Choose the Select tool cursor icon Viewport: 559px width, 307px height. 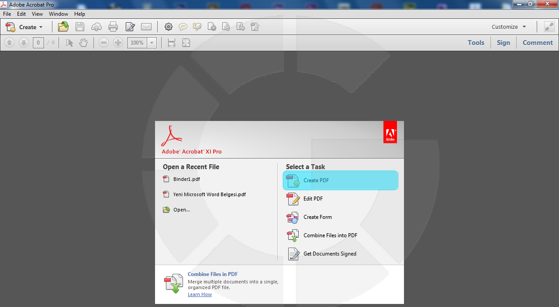[69, 43]
